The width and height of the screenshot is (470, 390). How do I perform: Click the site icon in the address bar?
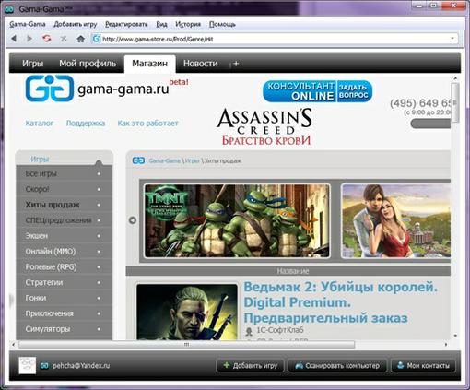[x=97, y=39]
